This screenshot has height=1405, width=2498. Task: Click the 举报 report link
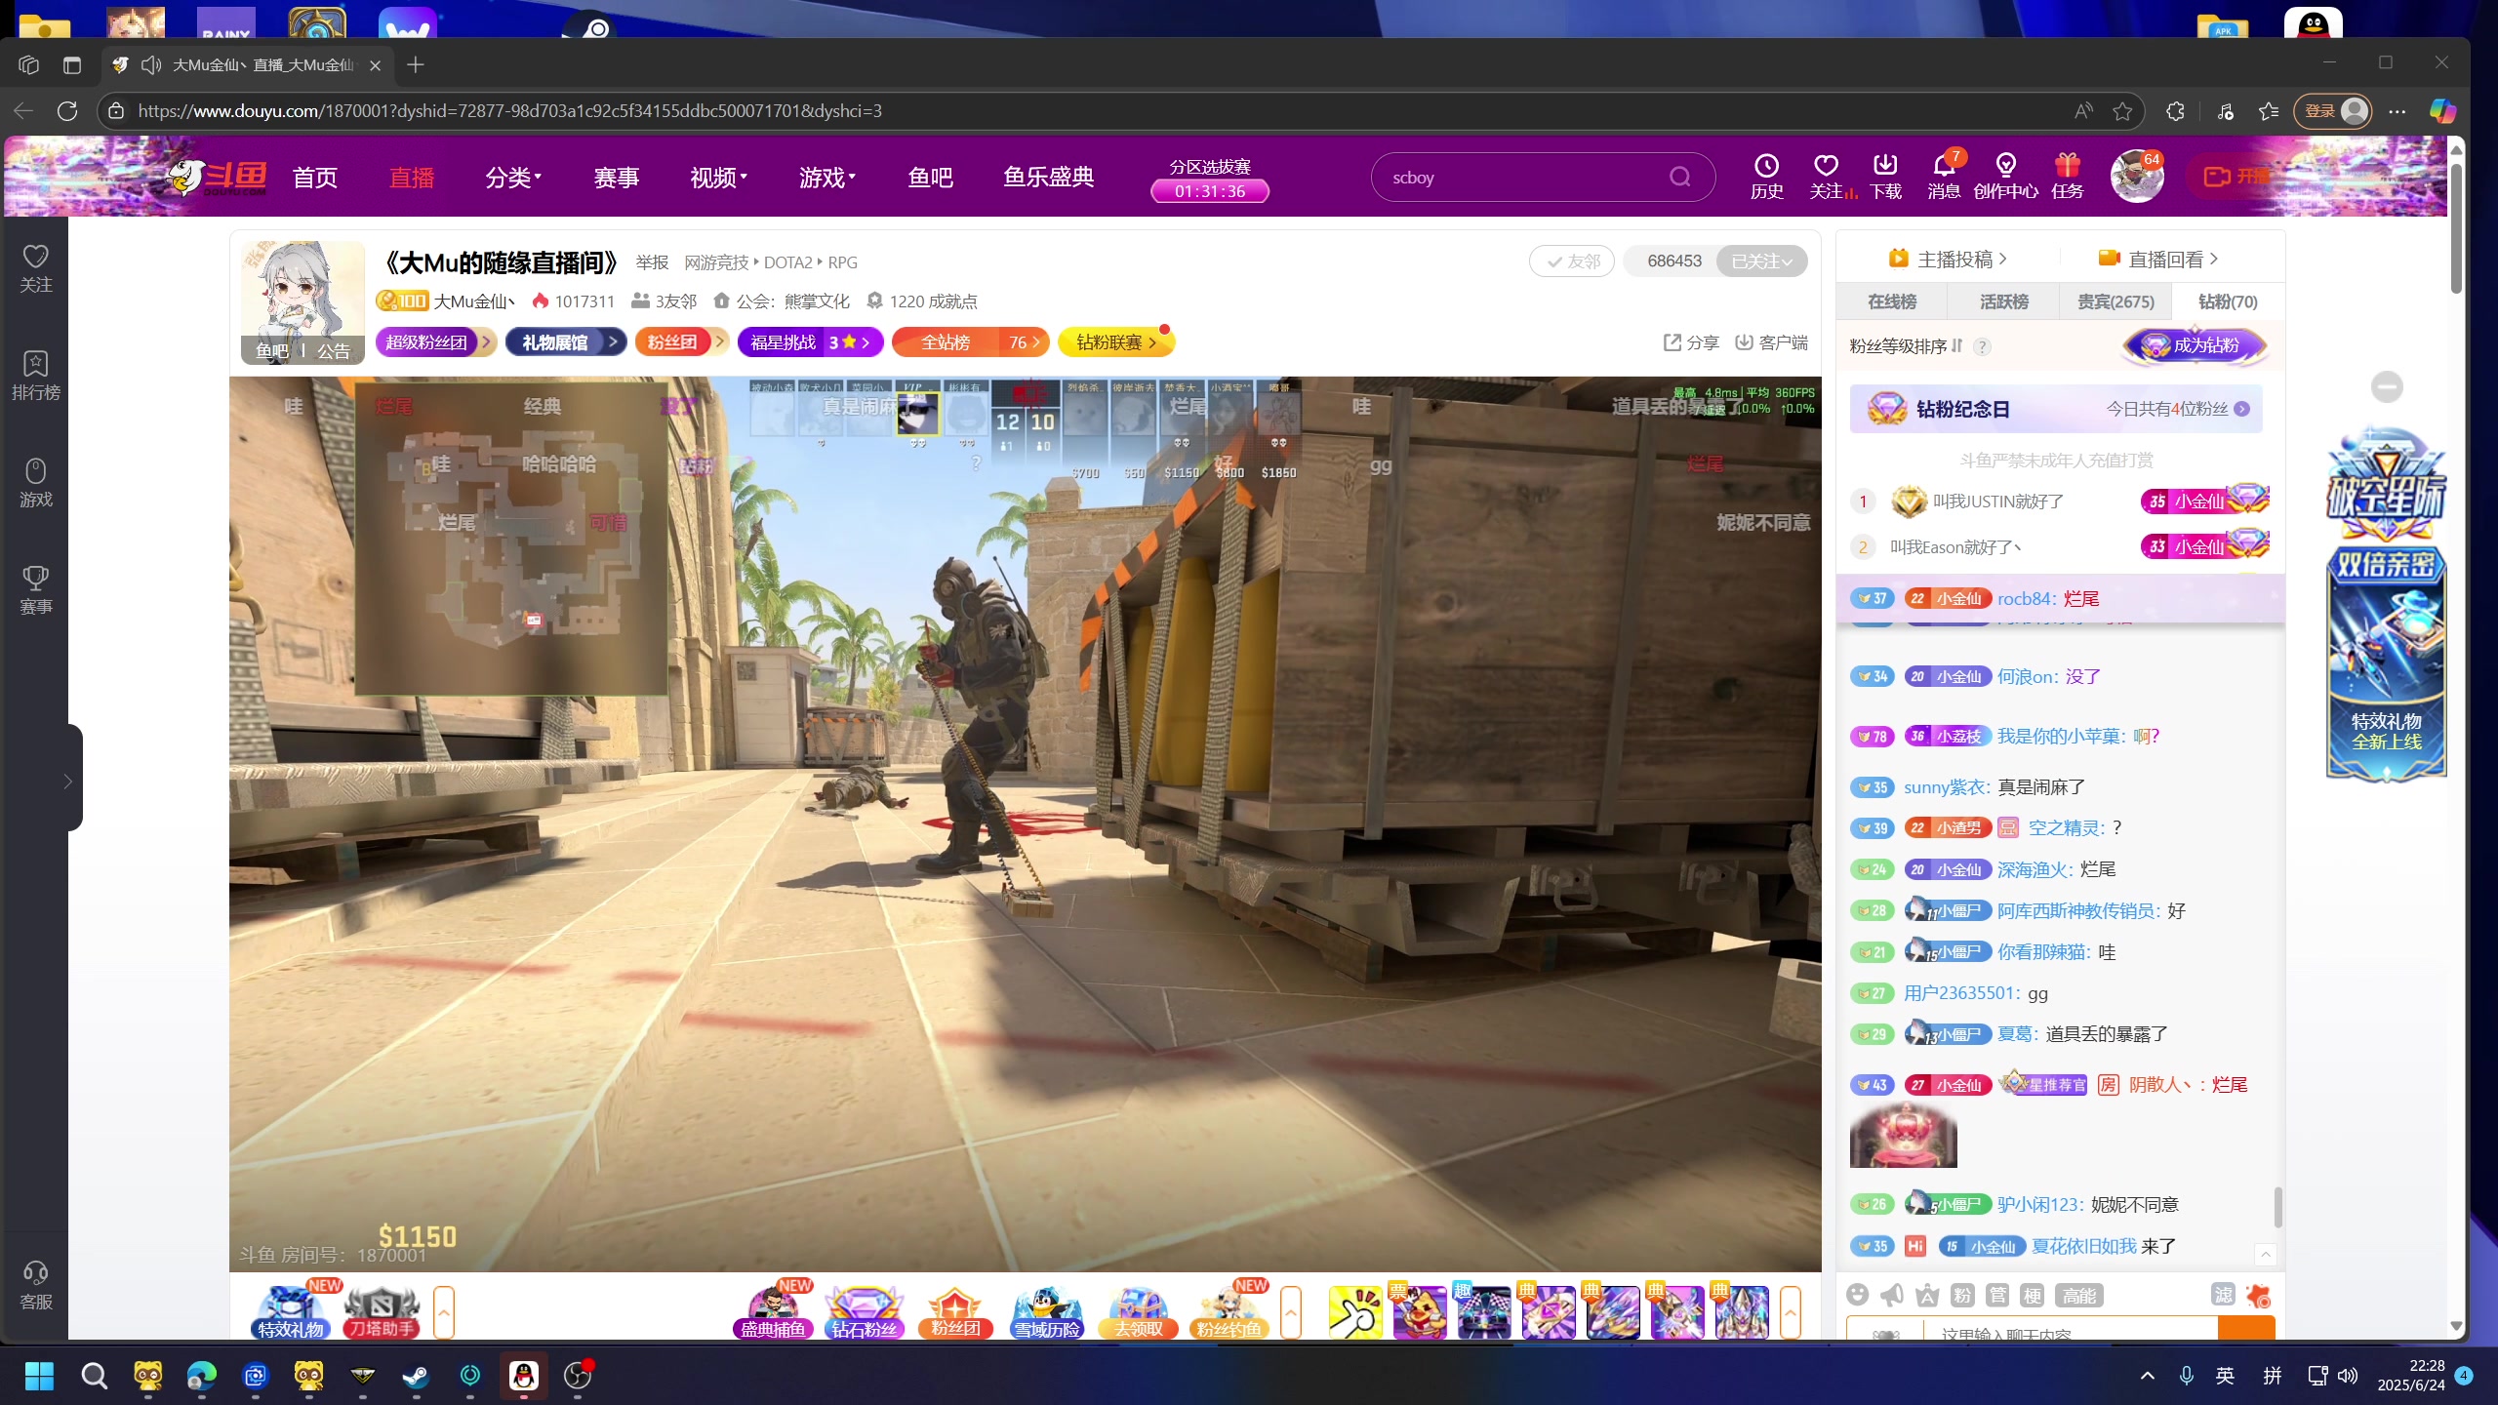(x=652, y=262)
